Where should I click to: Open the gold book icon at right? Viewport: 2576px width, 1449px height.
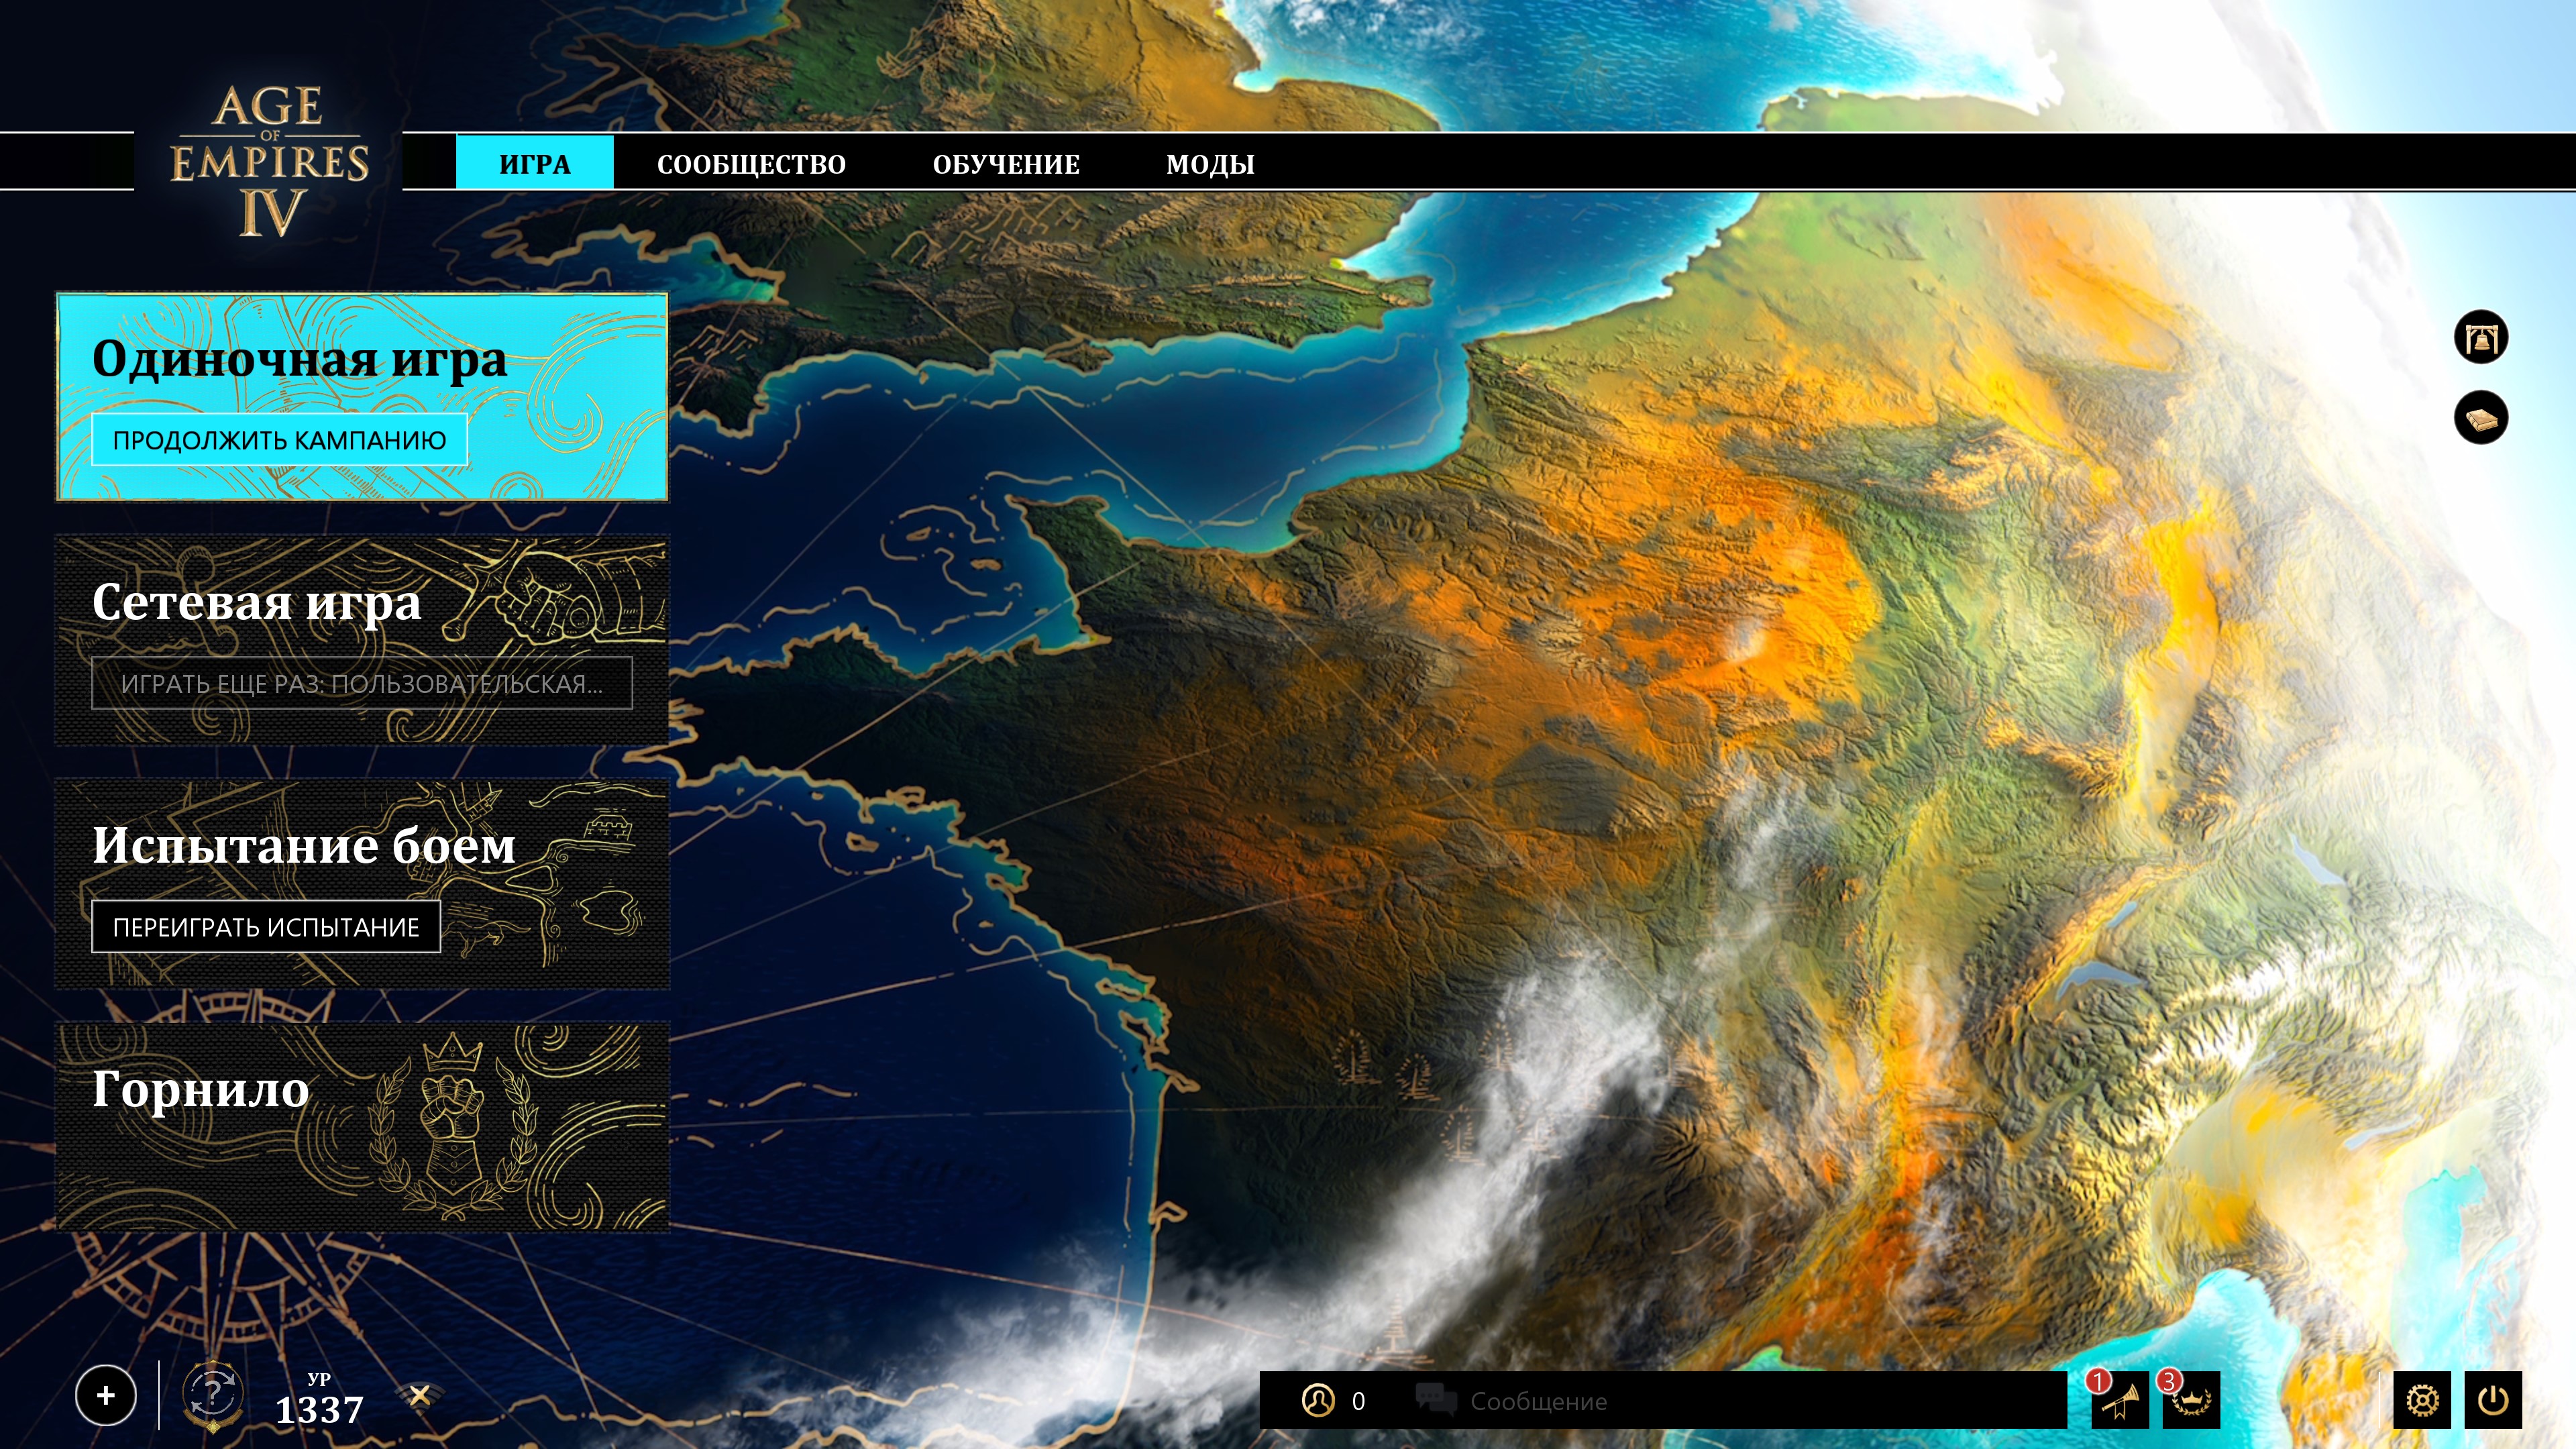click(x=2480, y=418)
